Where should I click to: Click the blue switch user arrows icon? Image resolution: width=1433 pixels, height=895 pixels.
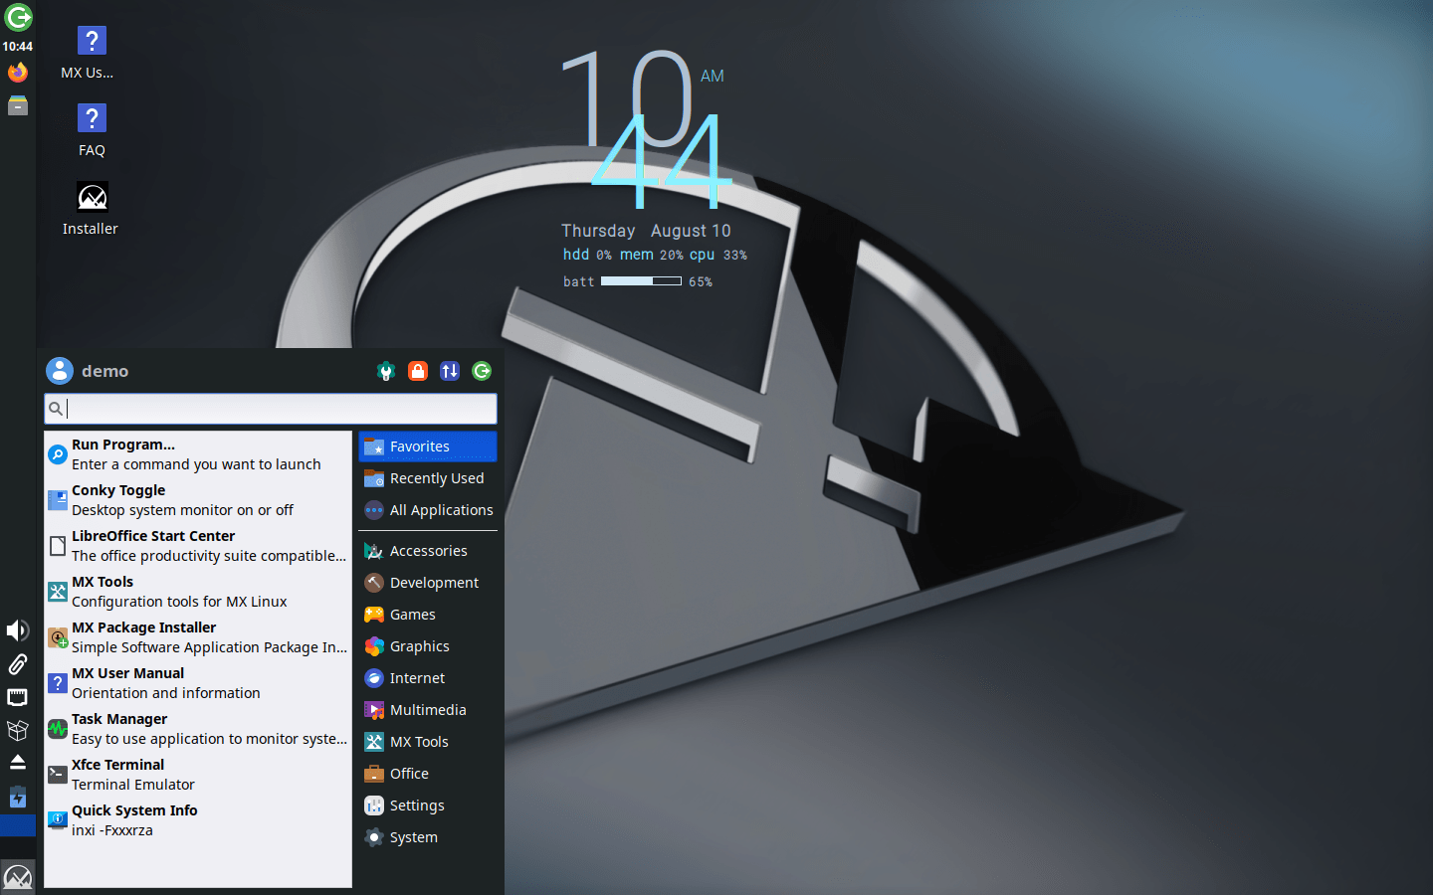coord(450,371)
